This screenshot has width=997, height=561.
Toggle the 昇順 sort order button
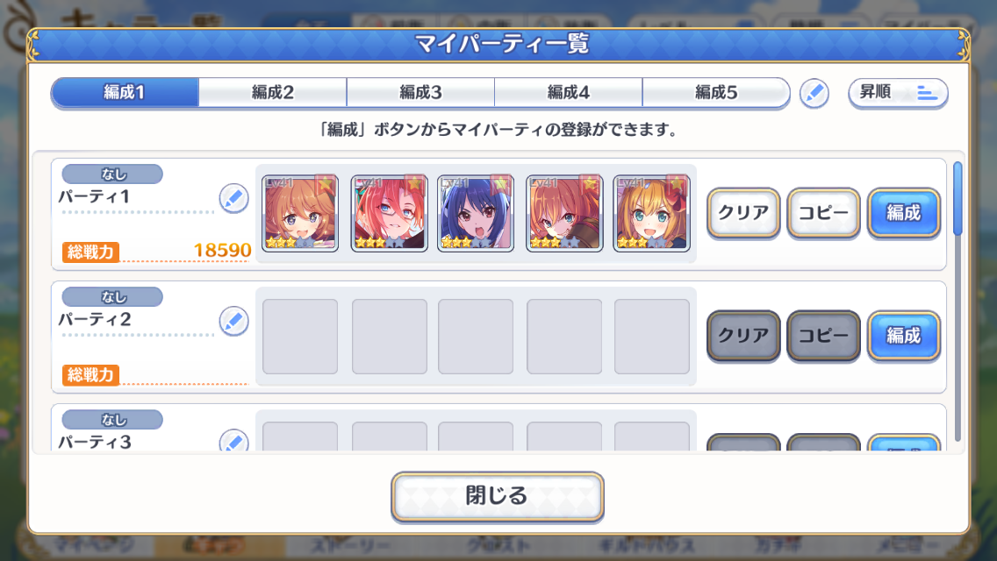coord(898,93)
